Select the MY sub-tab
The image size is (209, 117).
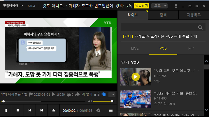coord(191,48)
